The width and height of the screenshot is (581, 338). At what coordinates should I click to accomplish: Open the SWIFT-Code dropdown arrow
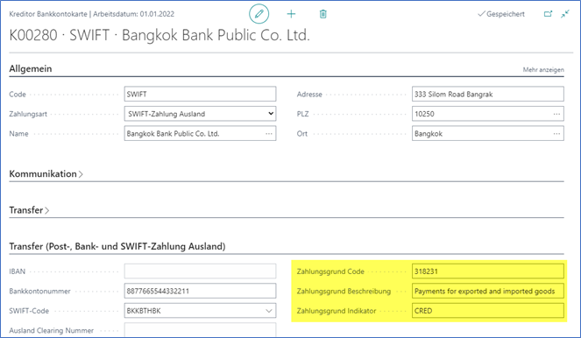[x=269, y=311]
